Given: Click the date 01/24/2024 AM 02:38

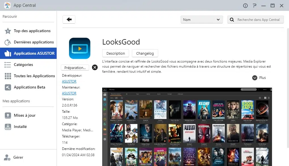Looking at the screenshot, I should [78, 155].
